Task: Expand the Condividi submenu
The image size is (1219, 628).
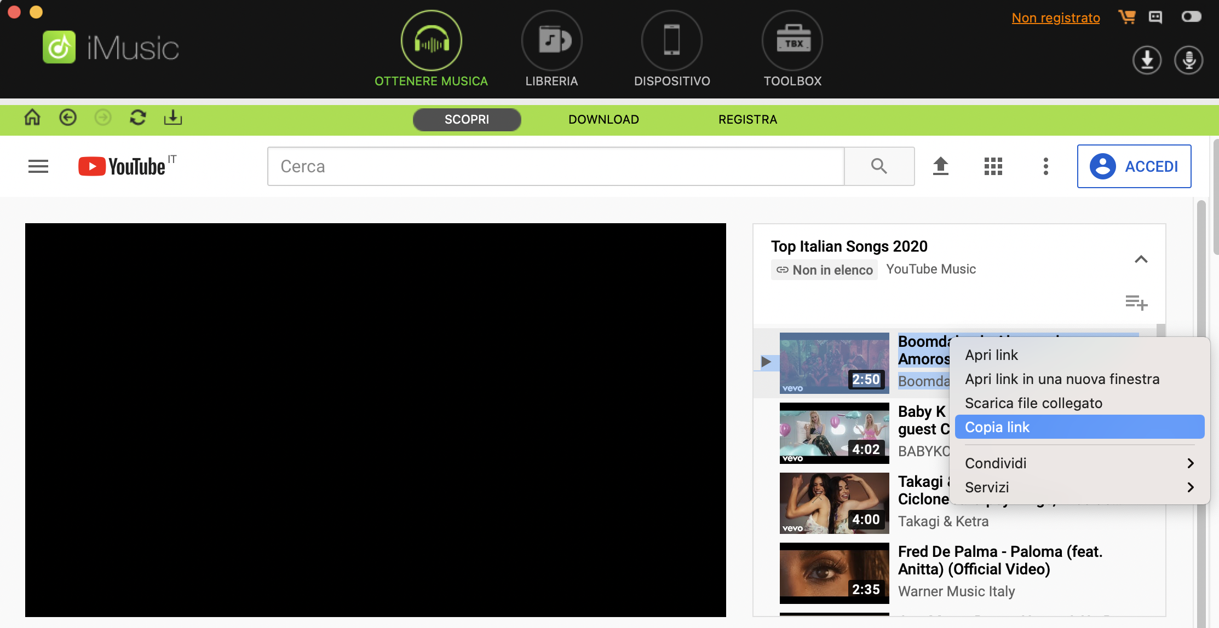Action: (1079, 463)
